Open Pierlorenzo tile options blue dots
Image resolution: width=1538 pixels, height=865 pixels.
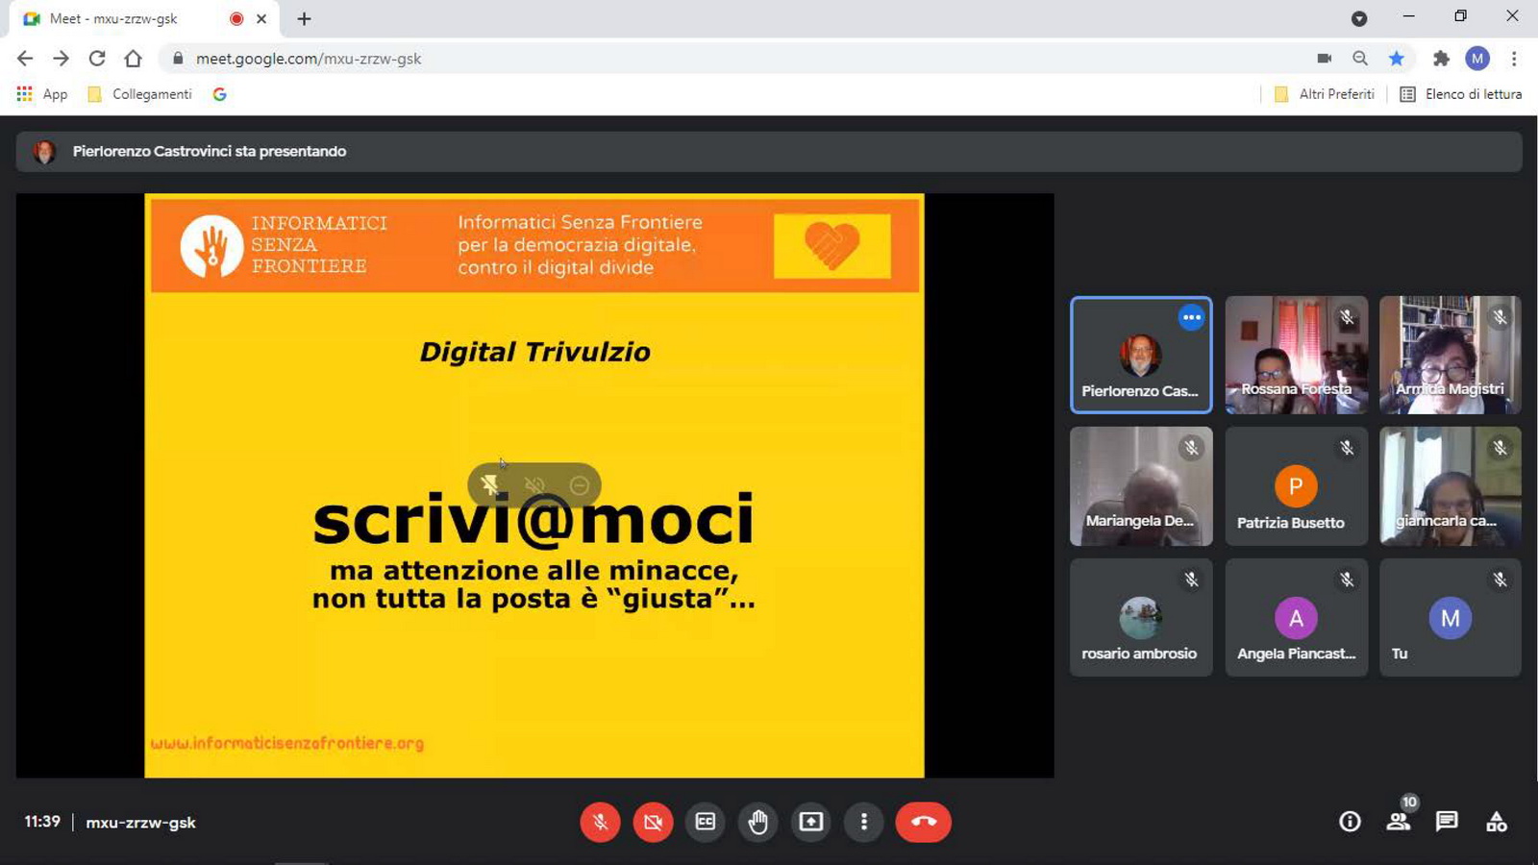1191,317
